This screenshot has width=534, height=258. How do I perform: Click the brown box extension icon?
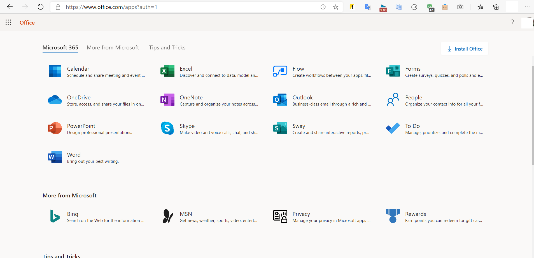point(445,7)
